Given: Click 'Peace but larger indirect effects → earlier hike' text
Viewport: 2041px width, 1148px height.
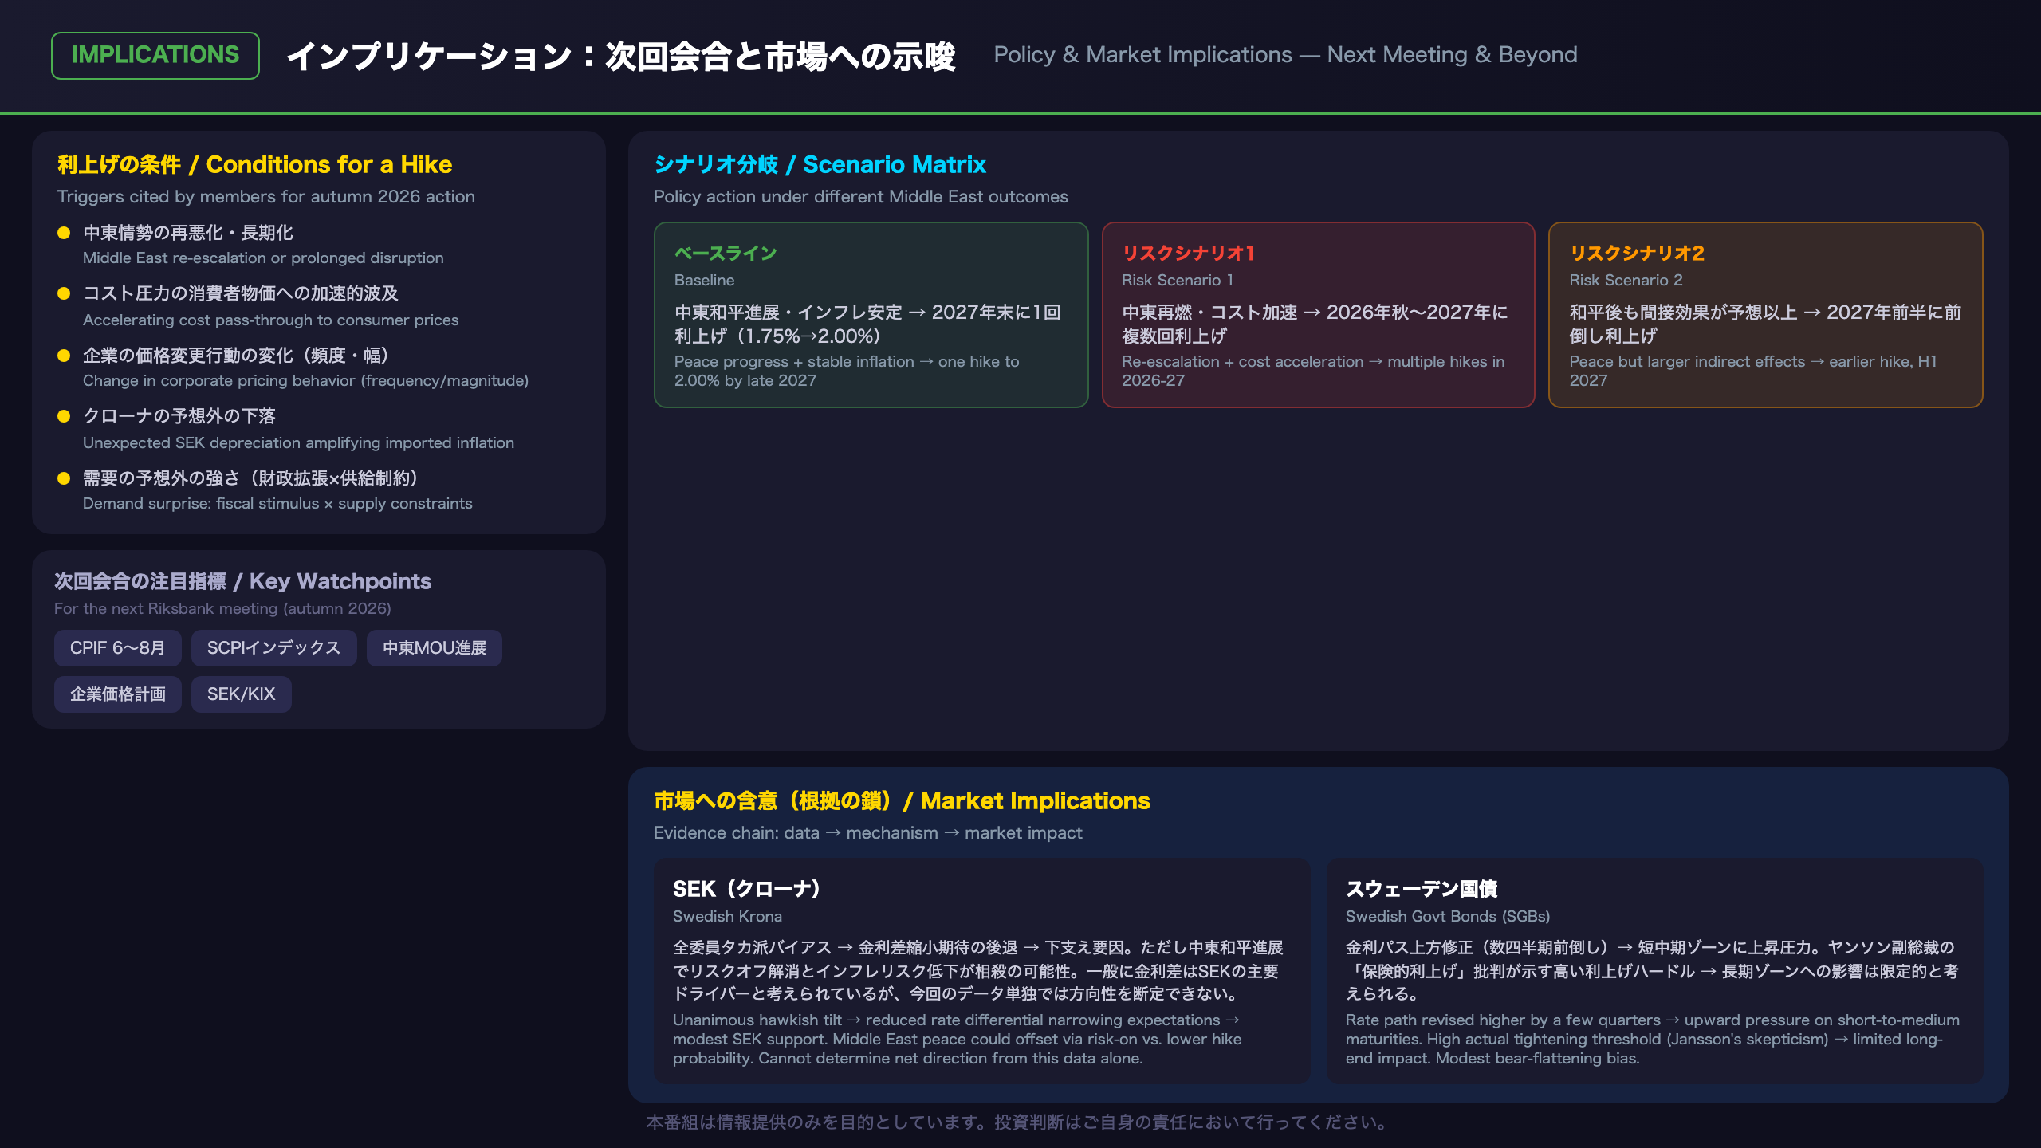Looking at the screenshot, I should pos(1752,372).
